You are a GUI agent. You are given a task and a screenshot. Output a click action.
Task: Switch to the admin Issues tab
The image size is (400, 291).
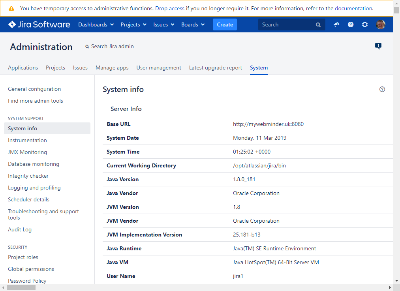tap(80, 68)
